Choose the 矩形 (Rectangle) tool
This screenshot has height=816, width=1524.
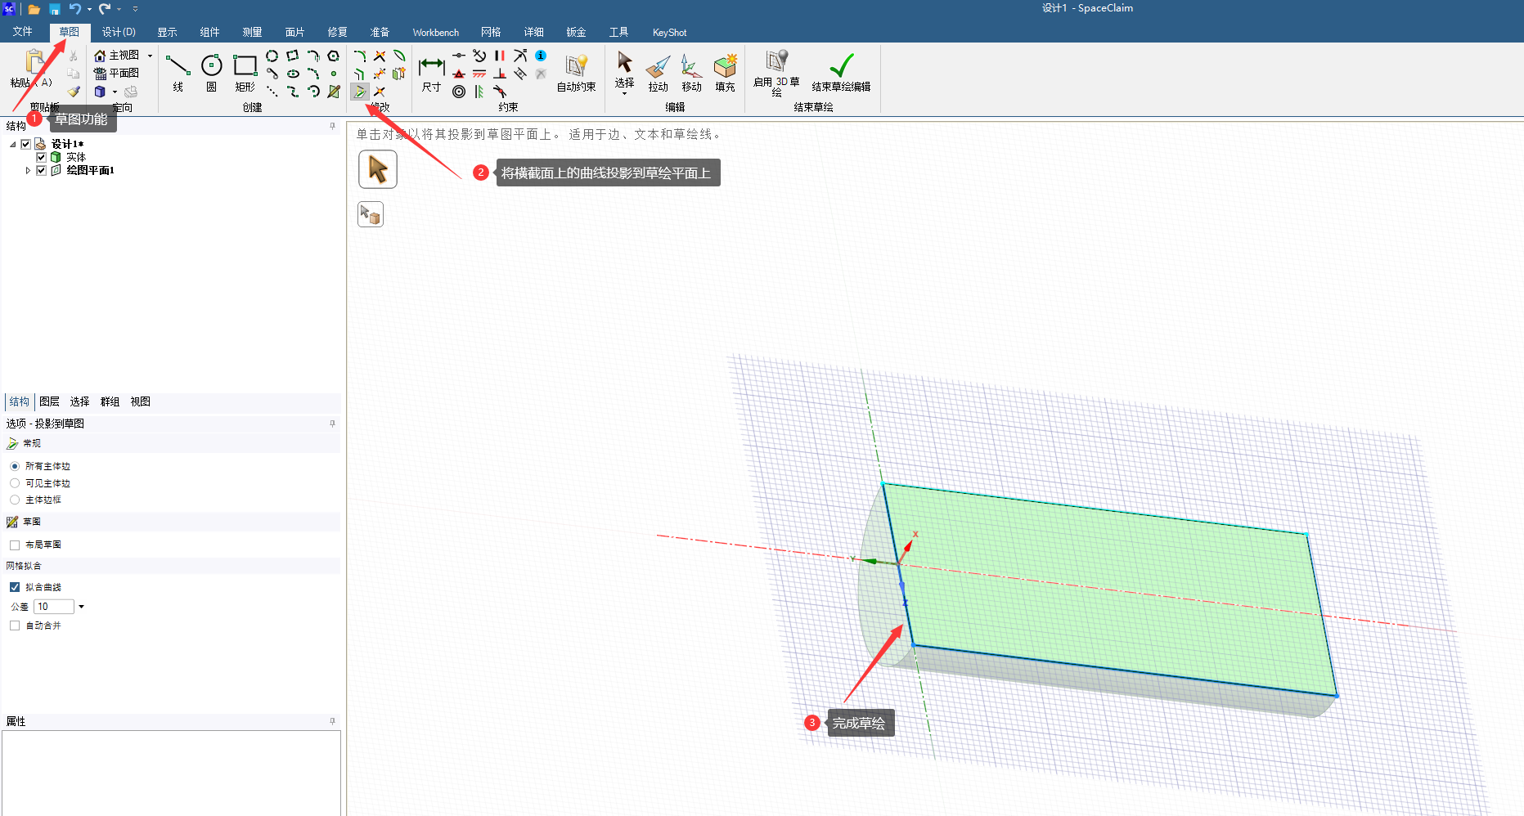click(x=245, y=70)
